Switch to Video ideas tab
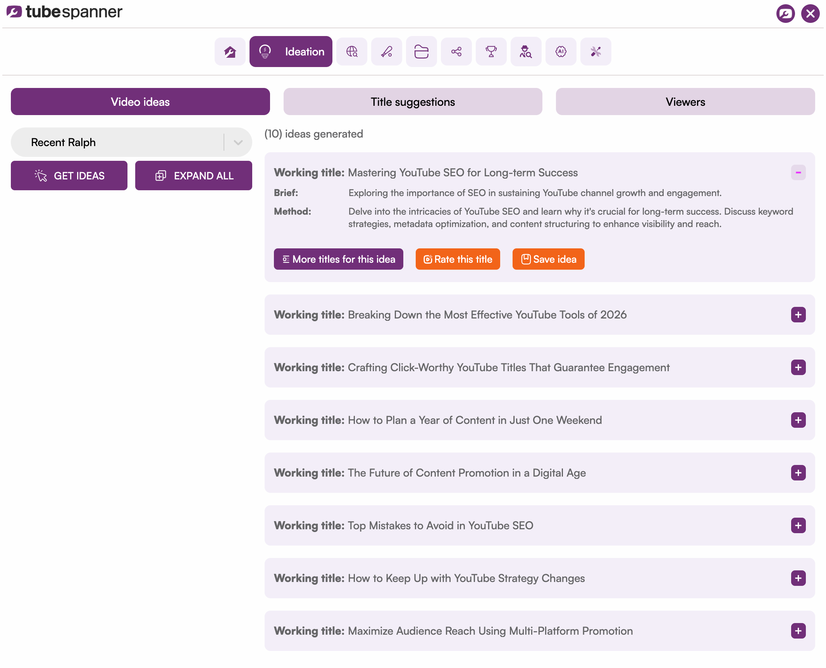The width and height of the screenshot is (826, 668). pos(140,102)
